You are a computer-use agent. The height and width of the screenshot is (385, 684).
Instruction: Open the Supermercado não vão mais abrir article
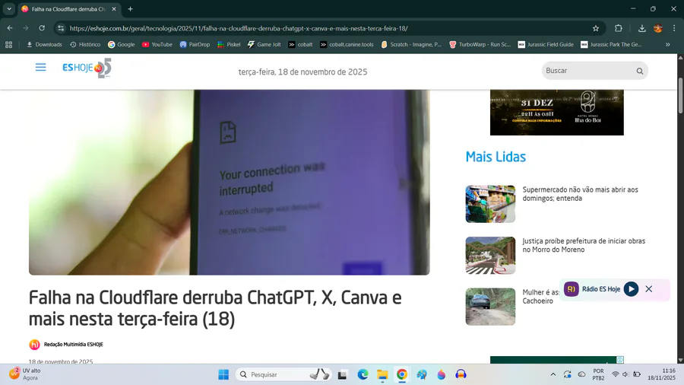coord(580,194)
